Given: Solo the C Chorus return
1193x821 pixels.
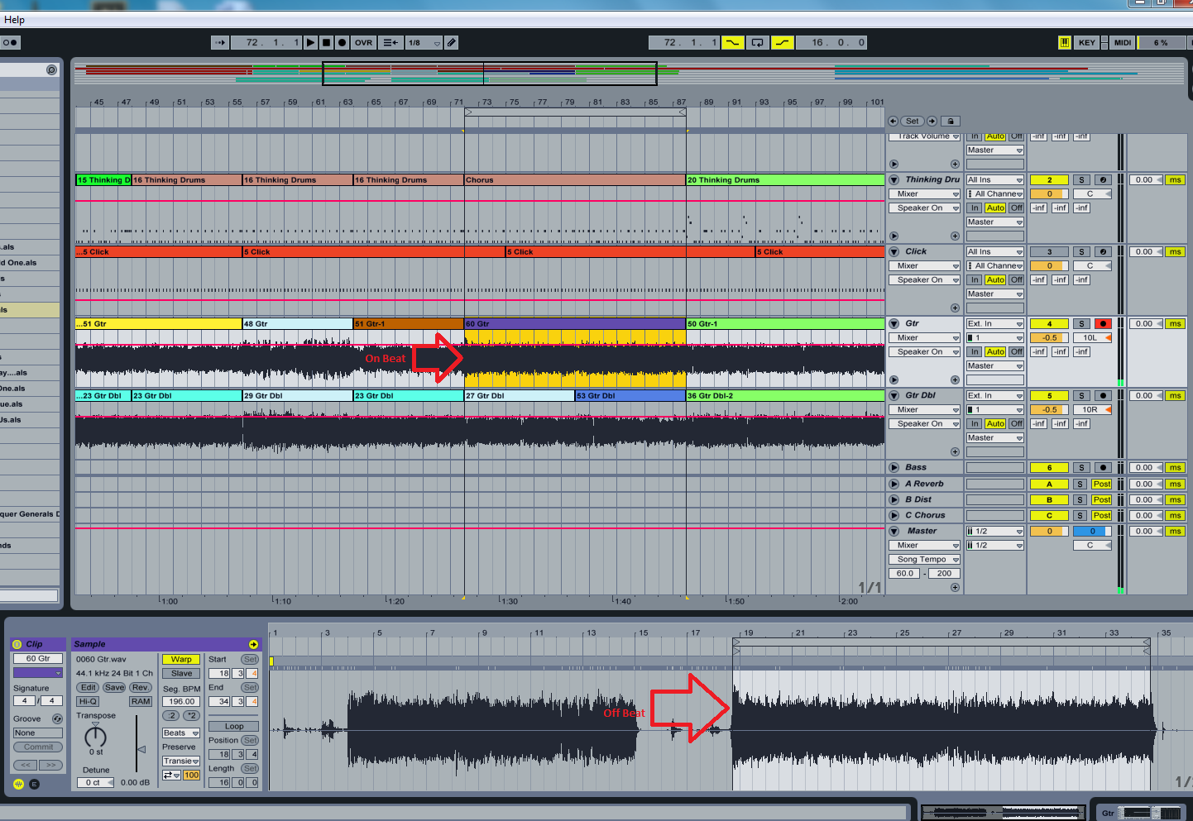Looking at the screenshot, I should coord(1080,515).
